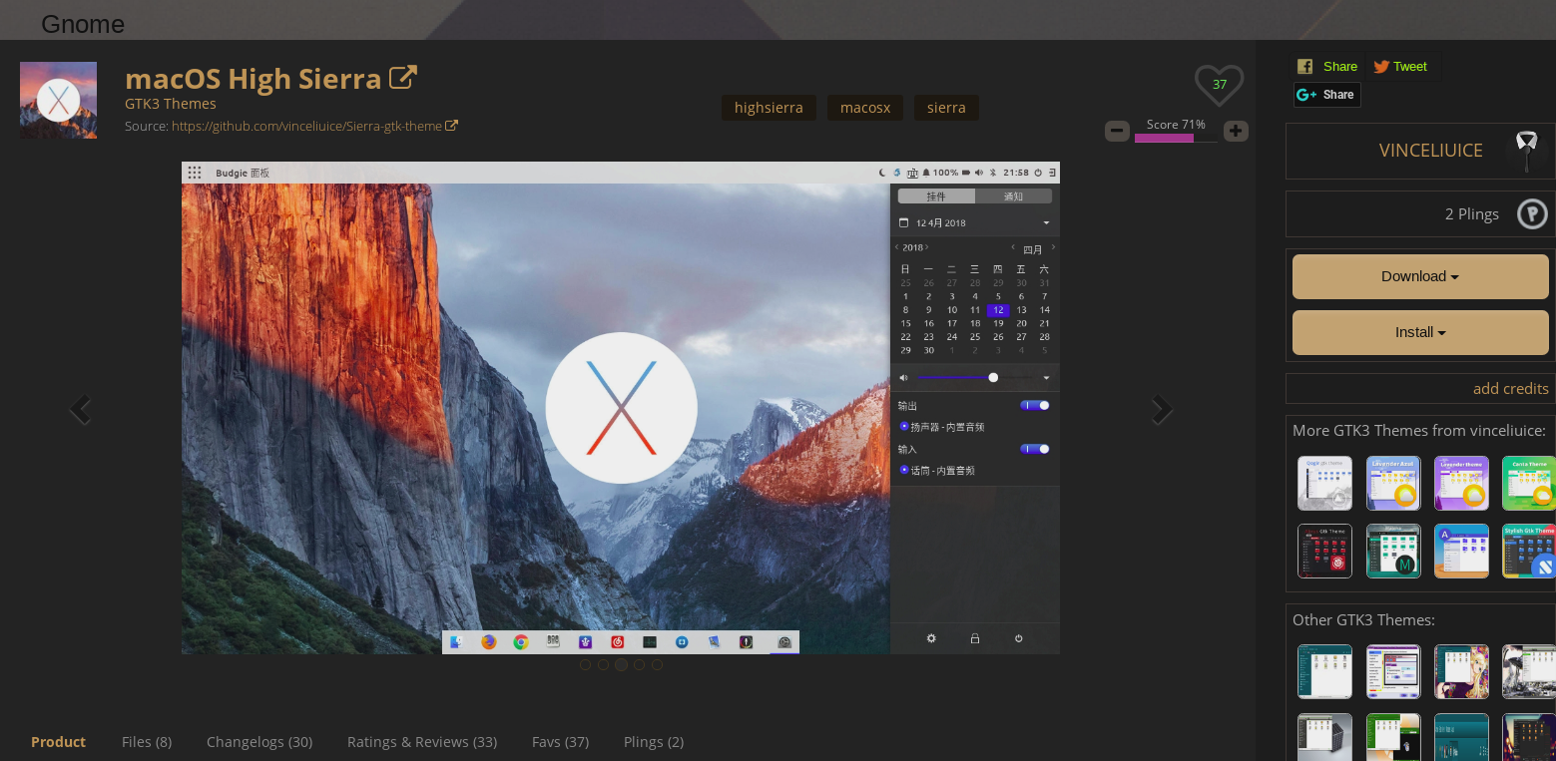Open the blue theme thumbnail with A badge

click(1461, 551)
